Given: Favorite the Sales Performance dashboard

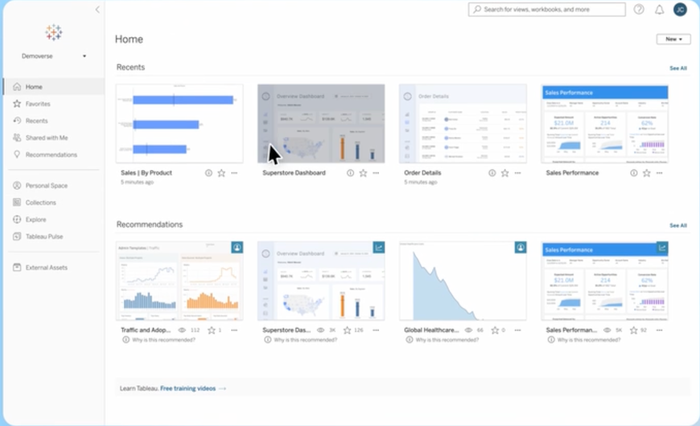Looking at the screenshot, I should click(646, 173).
